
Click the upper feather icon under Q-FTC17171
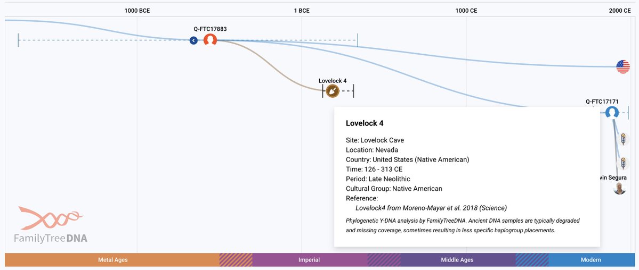(622, 139)
